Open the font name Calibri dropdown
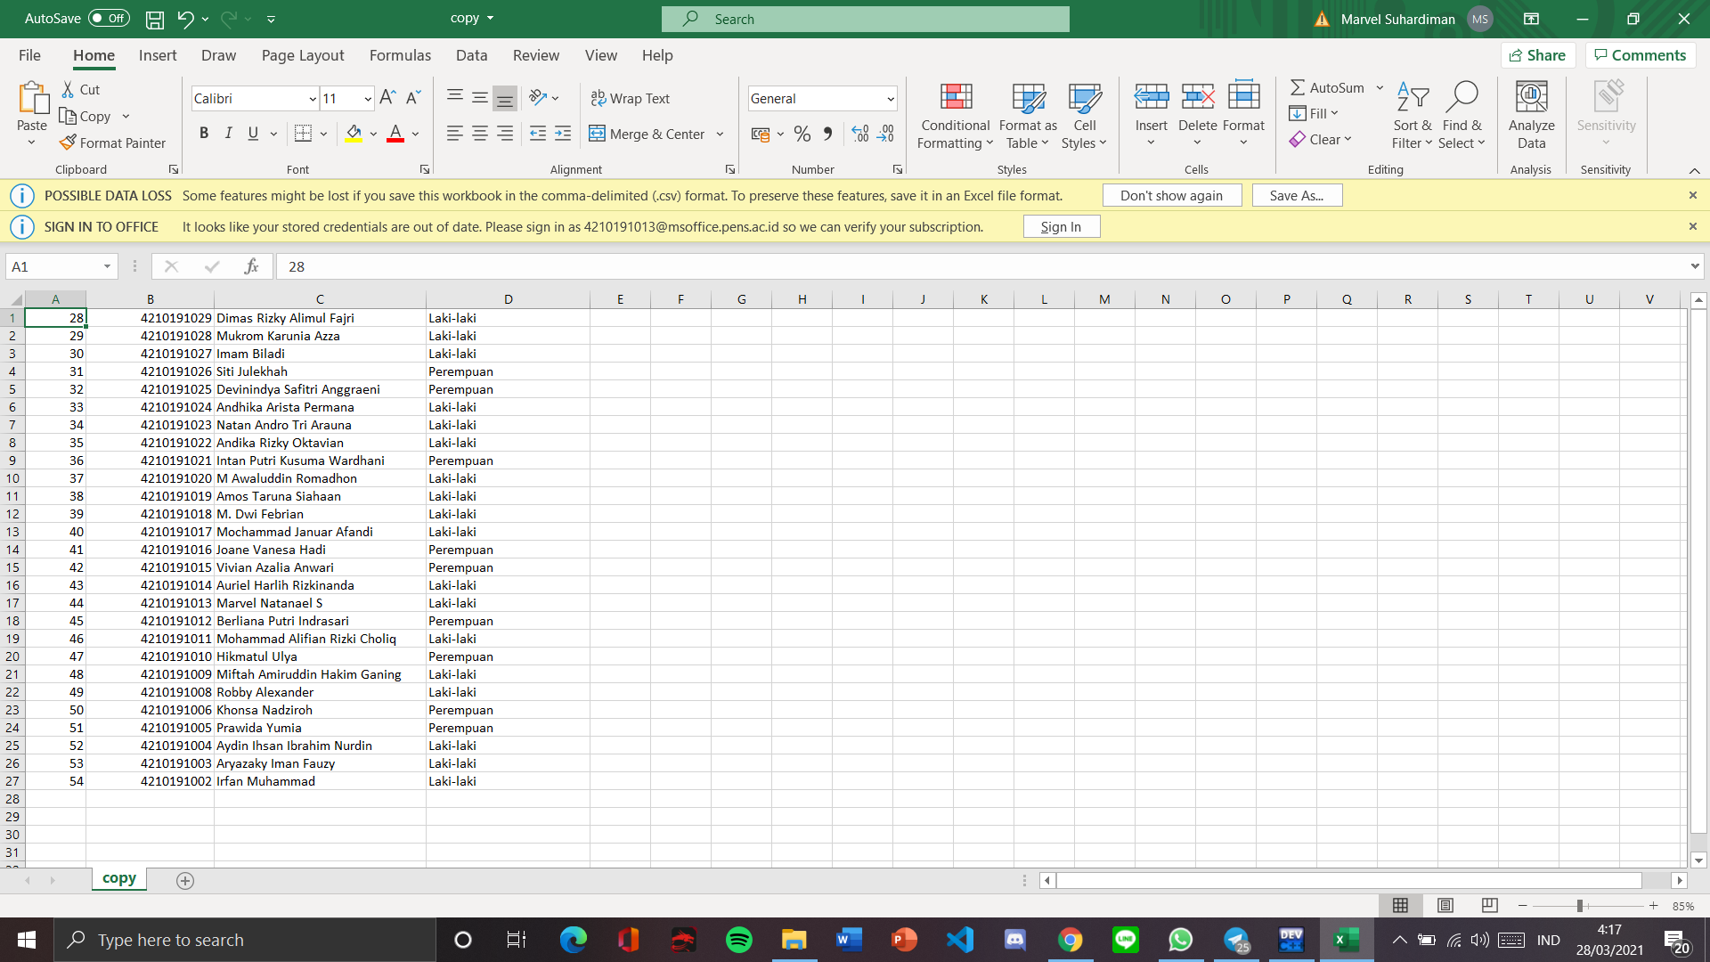The height and width of the screenshot is (962, 1710). [x=312, y=99]
